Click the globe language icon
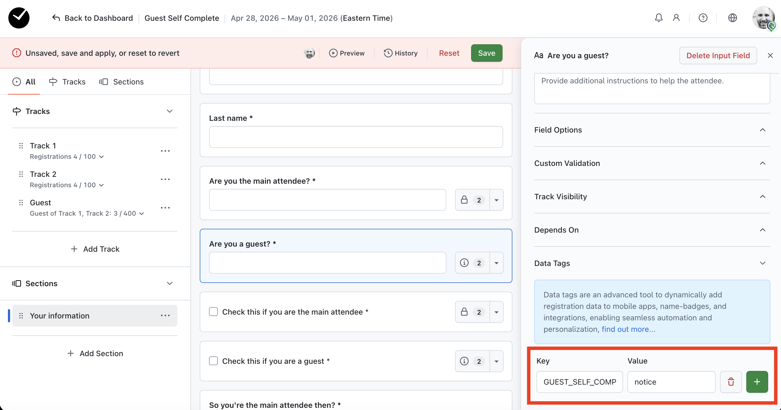Image resolution: width=781 pixels, height=410 pixels. (x=732, y=18)
